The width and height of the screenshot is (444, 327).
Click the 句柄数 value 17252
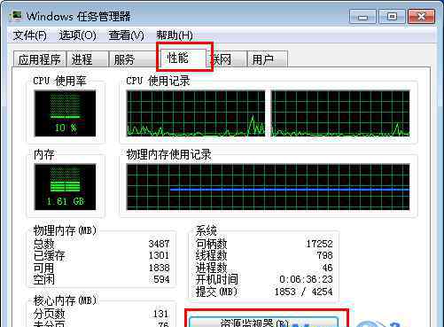[319, 244]
